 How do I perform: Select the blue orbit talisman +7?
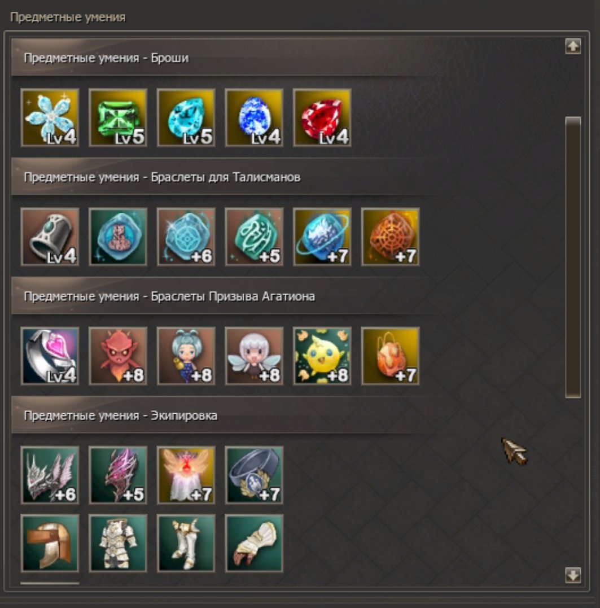click(x=322, y=237)
